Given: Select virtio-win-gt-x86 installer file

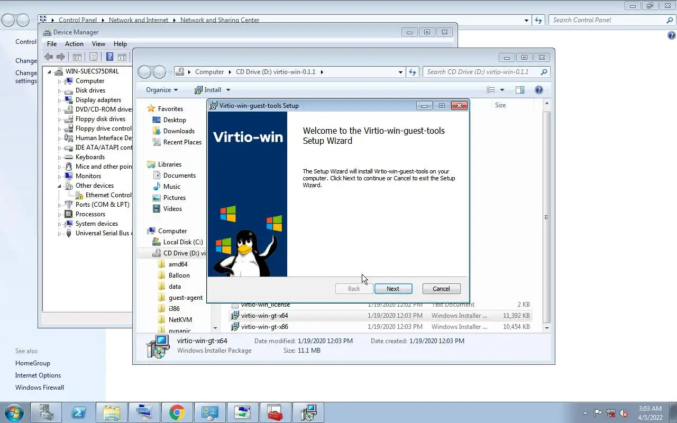Looking at the screenshot, I should coord(264,327).
